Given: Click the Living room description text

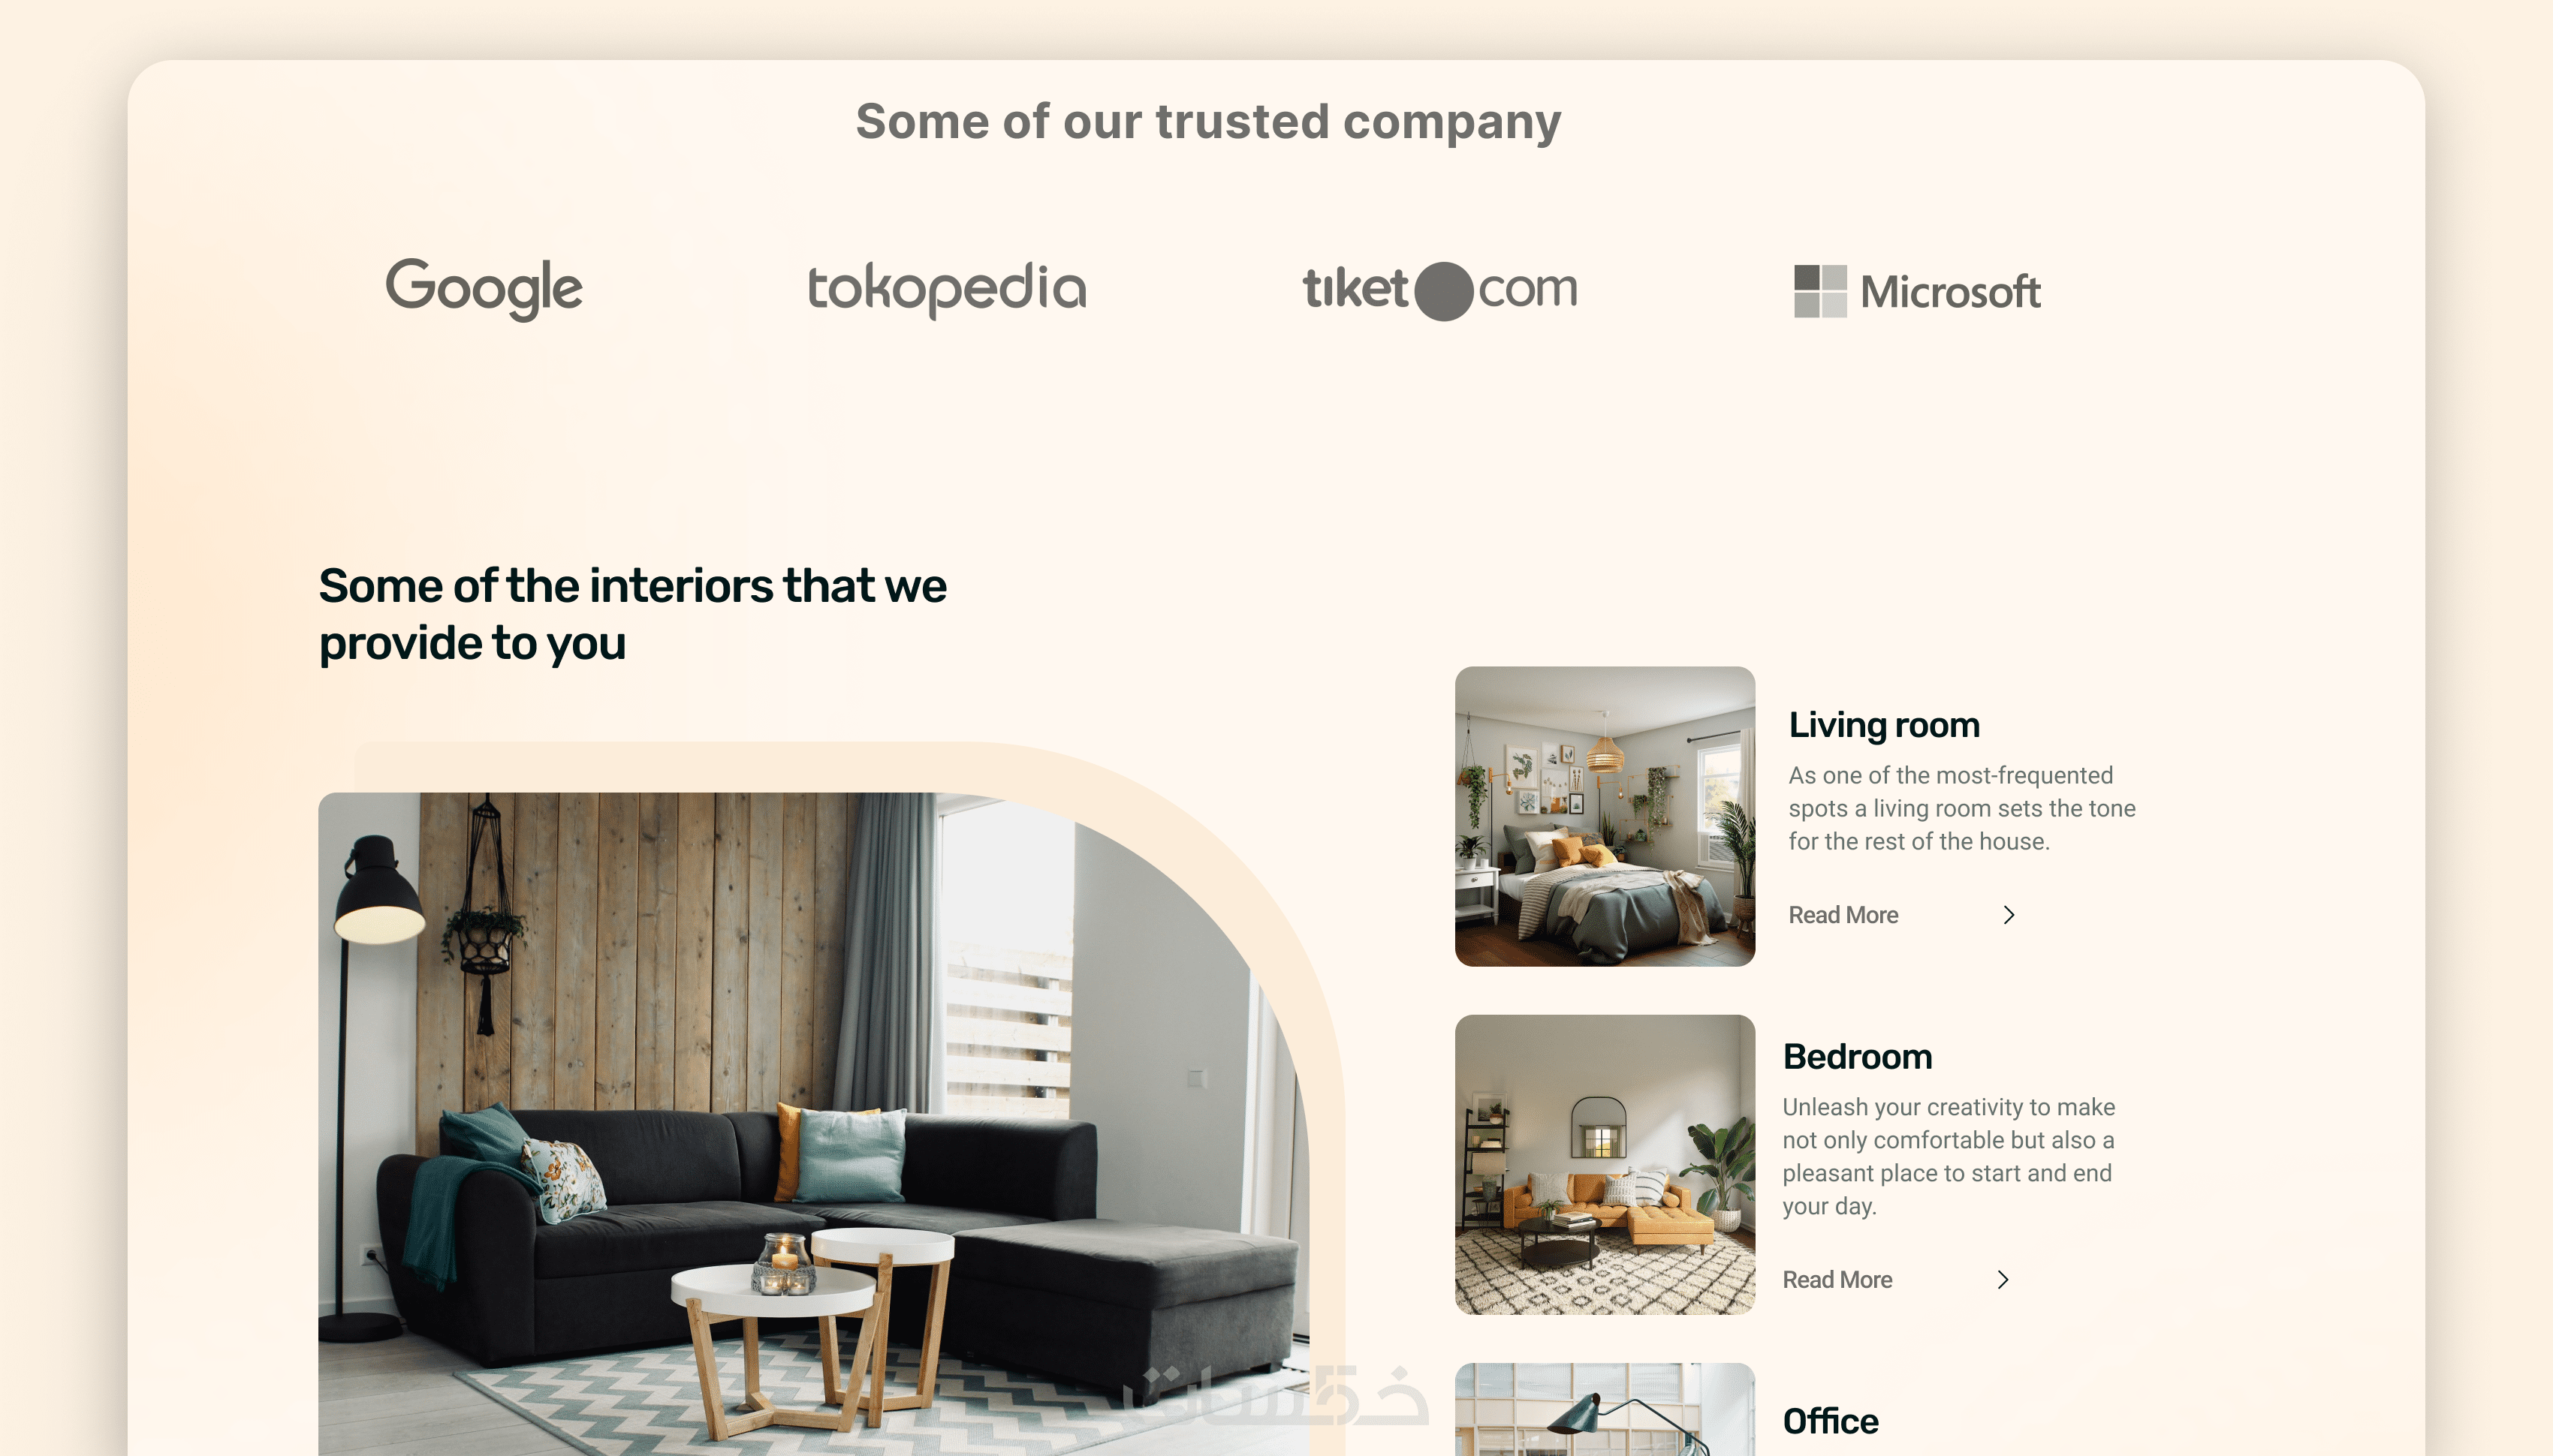Looking at the screenshot, I should coord(1962,808).
